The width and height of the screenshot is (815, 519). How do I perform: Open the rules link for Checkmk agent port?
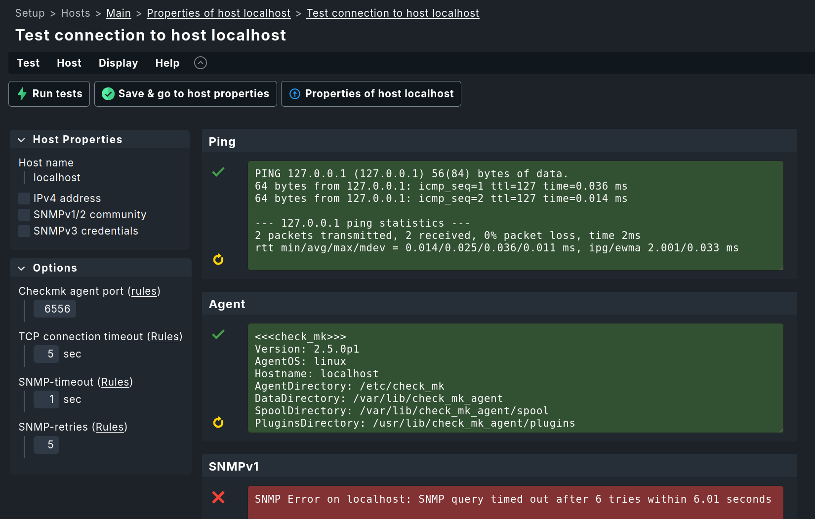pyautogui.click(x=144, y=291)
